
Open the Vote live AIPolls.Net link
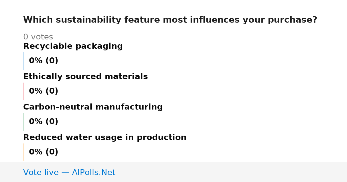69,172
